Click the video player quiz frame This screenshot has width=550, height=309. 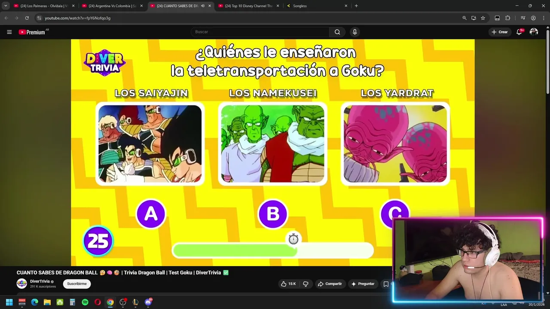point(273,152)
